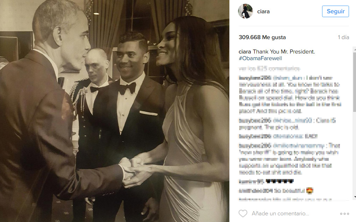View the 309.668 Me gusta likes list
Screen dimensions: 356x222
[262, 37]
